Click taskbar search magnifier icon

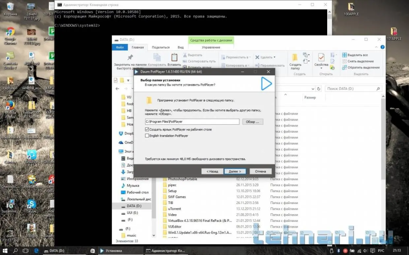[16, 251]
